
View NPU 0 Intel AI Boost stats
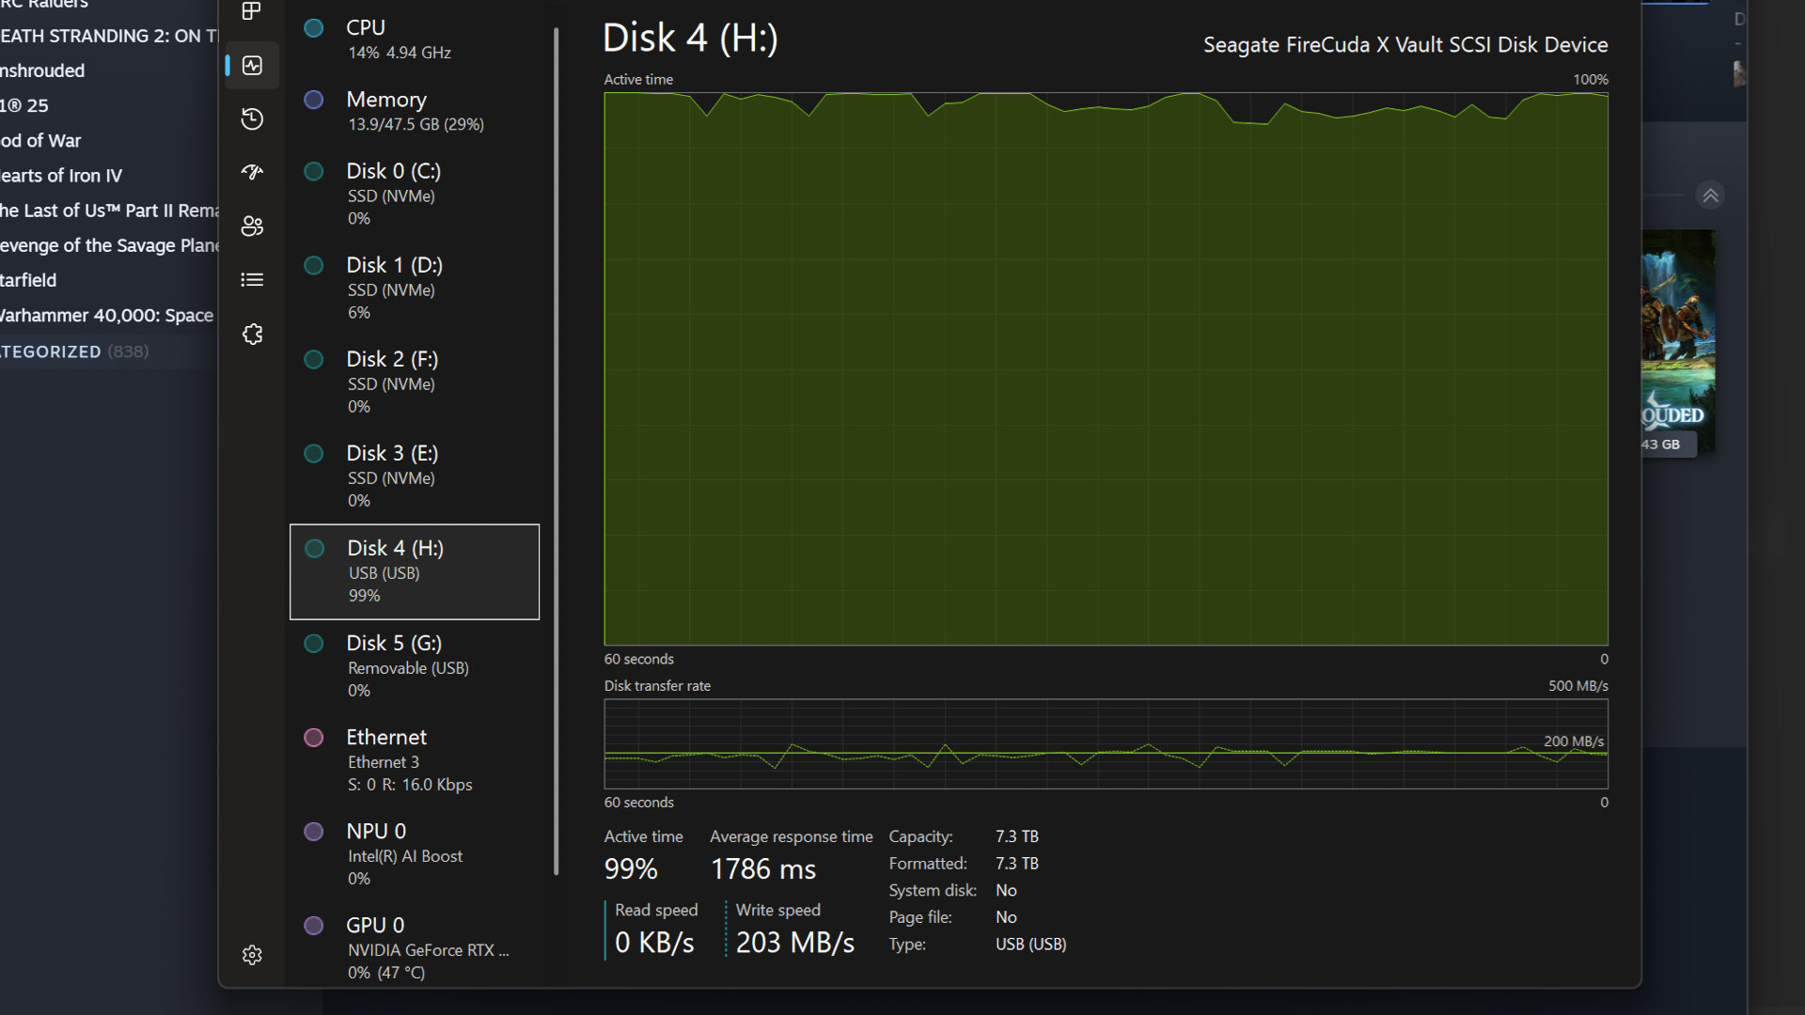[414, 852]
